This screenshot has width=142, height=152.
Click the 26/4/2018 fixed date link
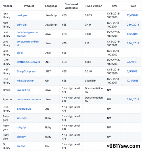(133, 43)
